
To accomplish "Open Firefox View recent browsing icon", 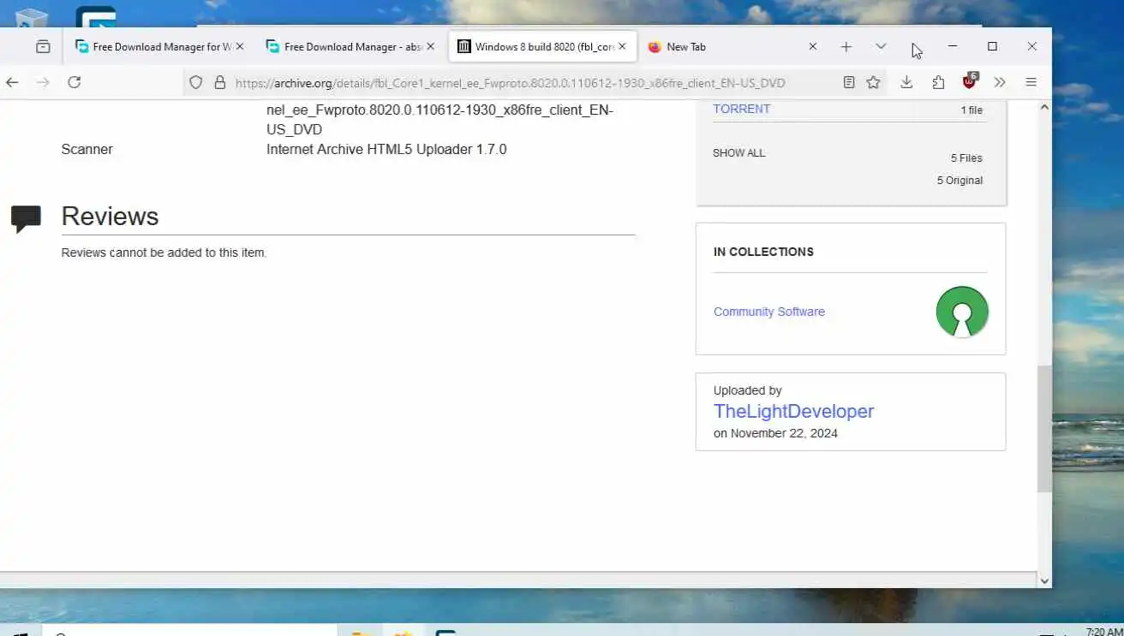I will tap(43, 47).
